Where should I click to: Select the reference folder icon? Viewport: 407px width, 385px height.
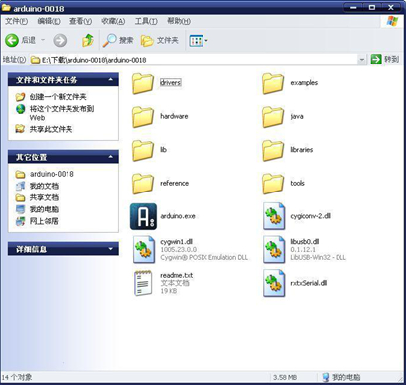pyautogui.click(x=143, y=184)
